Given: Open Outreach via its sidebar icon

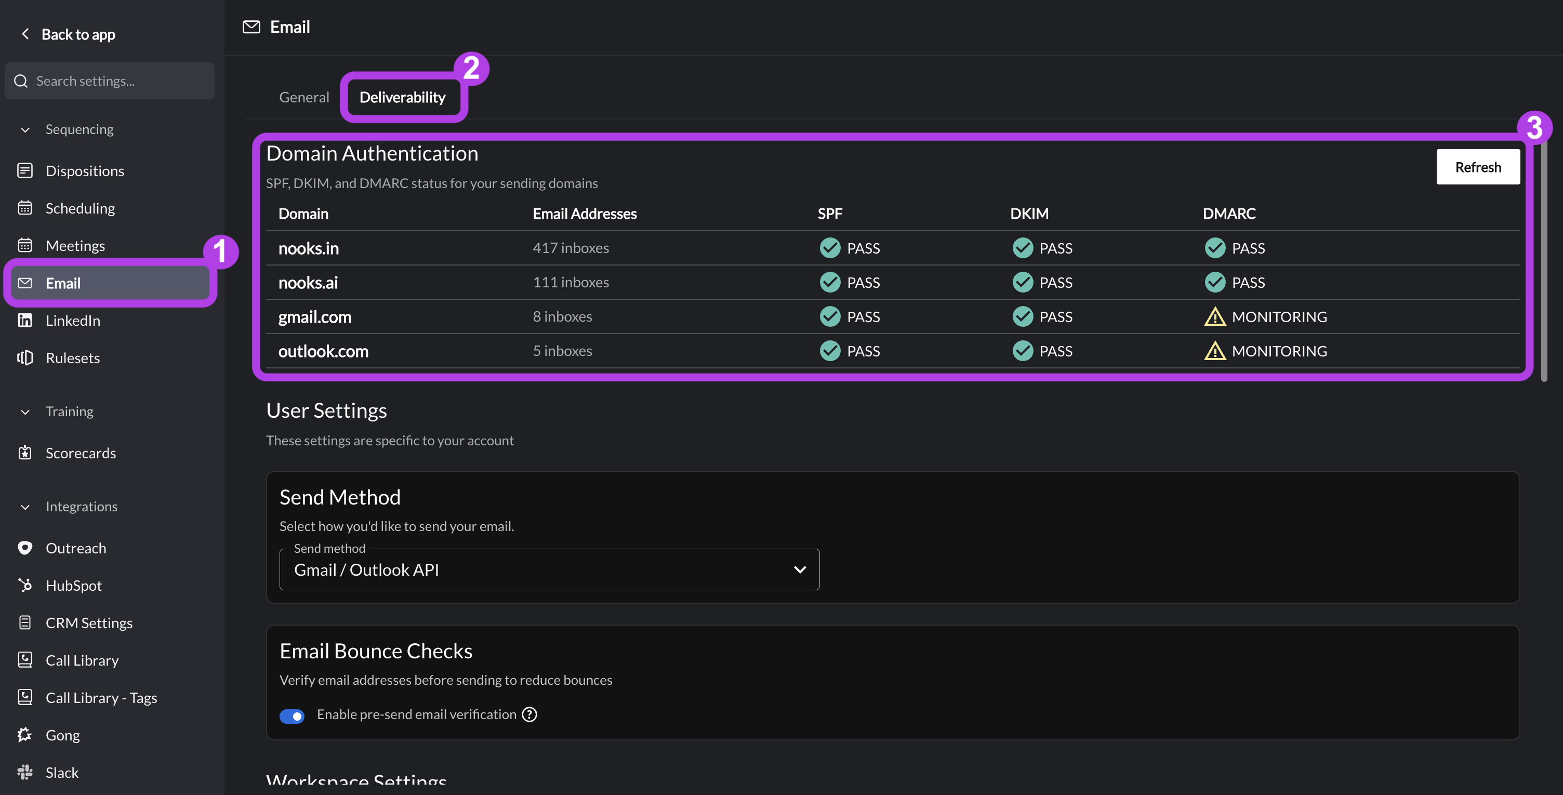Looking at the screenshot, I should click(25, 548).
